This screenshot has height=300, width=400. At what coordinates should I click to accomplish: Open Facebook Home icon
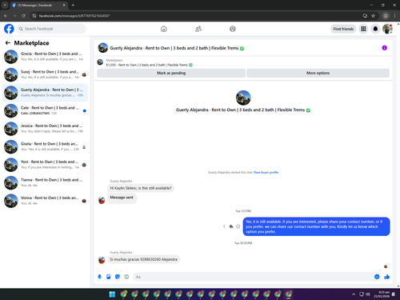coord(164,29)
